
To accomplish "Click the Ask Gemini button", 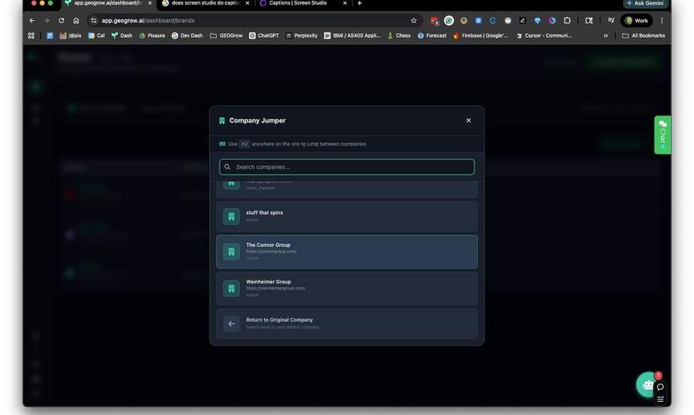I will click(x=645, y=4).
